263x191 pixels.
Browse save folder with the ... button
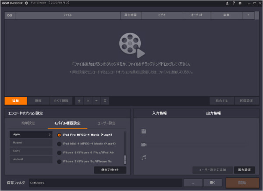click(x=193, y=183)
